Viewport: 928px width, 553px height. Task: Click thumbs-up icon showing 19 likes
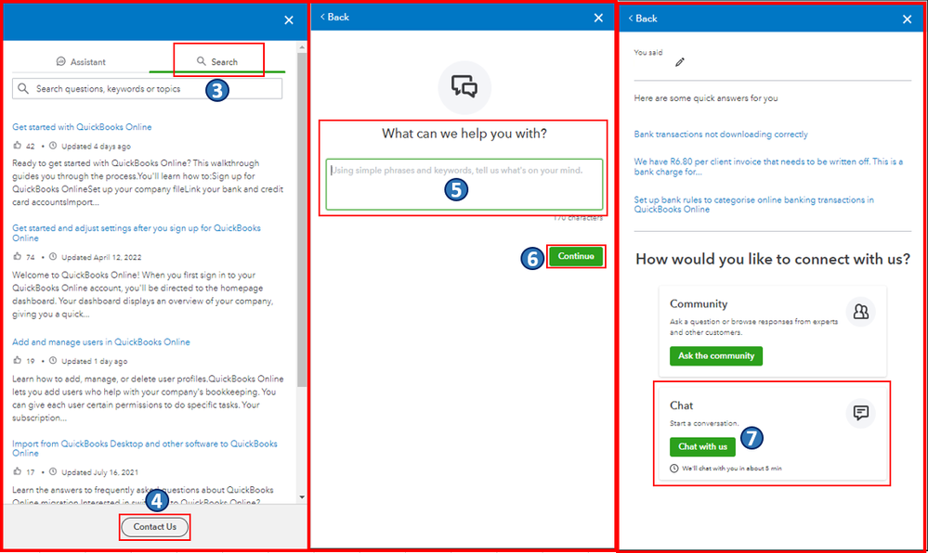point(17,360)
